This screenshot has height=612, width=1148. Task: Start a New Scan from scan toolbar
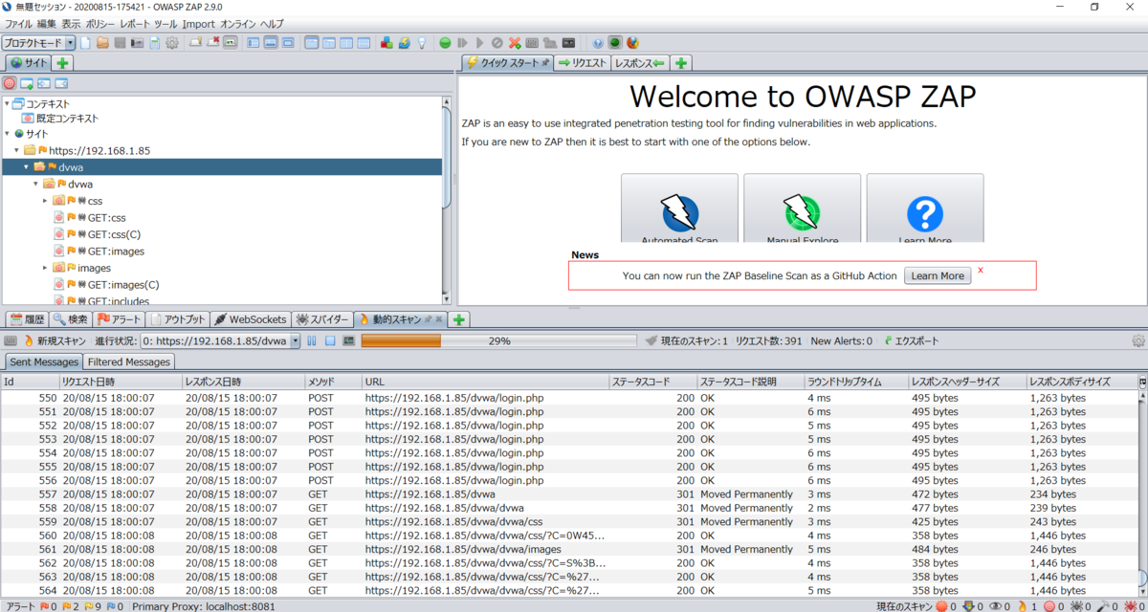(x=55, y=340)
